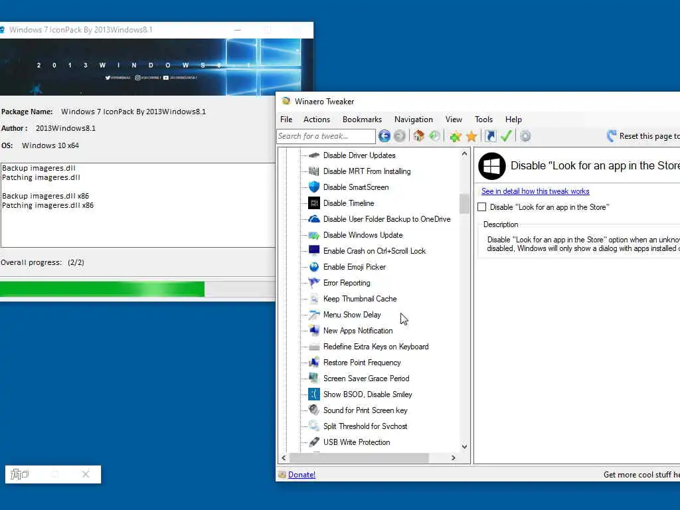680x510 pixels.
Task: Open See in detail how this tweak works link
Action: click(535, 191)
